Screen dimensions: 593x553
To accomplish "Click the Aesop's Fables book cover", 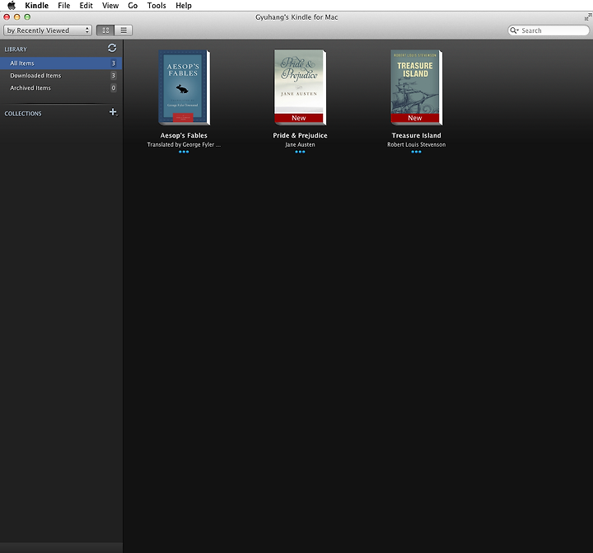I will point(184,87).
